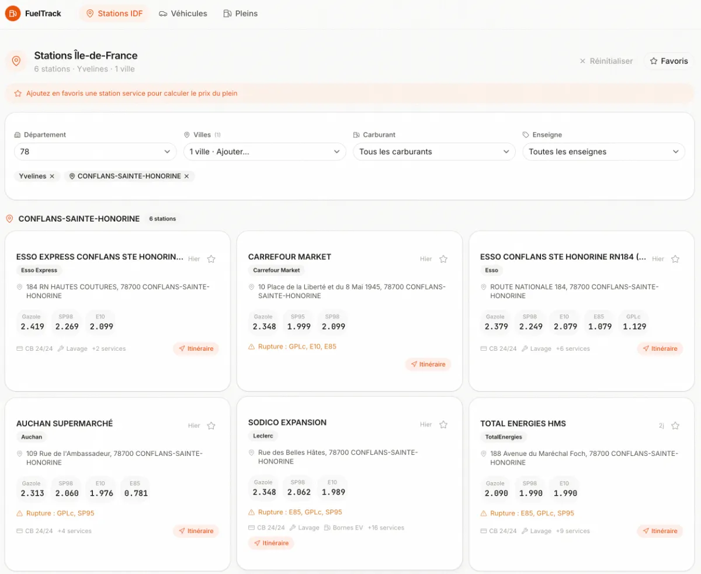Click the Itinéraire button on Sodico Expansion
The width and height of the screenshot is (701, 574).
(271, 542)
